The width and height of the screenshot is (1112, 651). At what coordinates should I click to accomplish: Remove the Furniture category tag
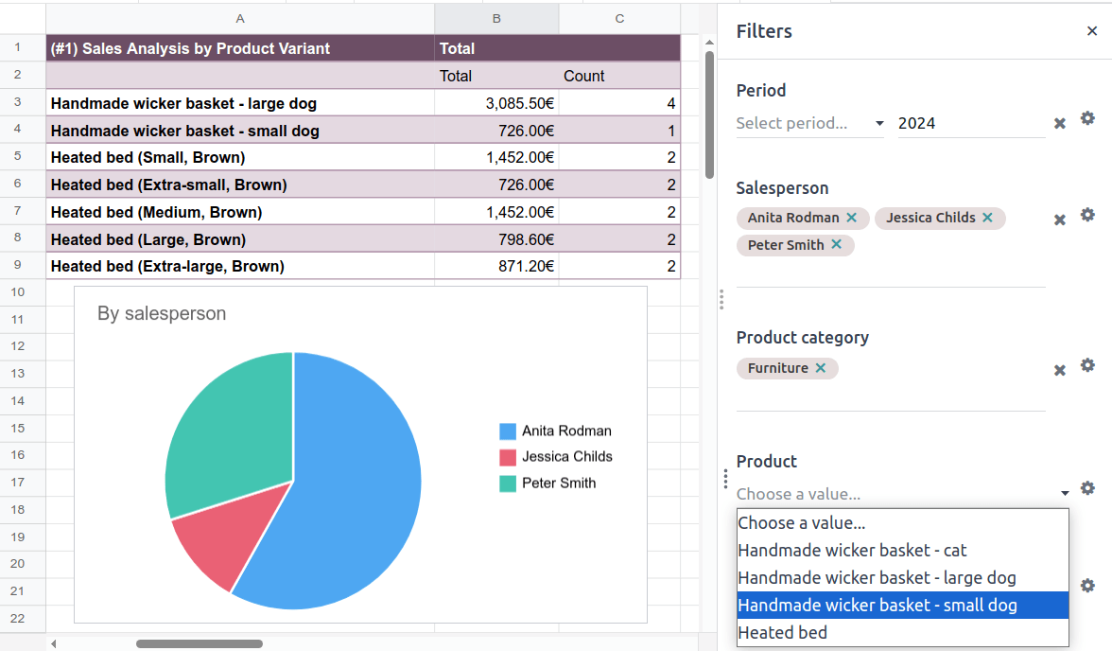[x=821, y=369]
